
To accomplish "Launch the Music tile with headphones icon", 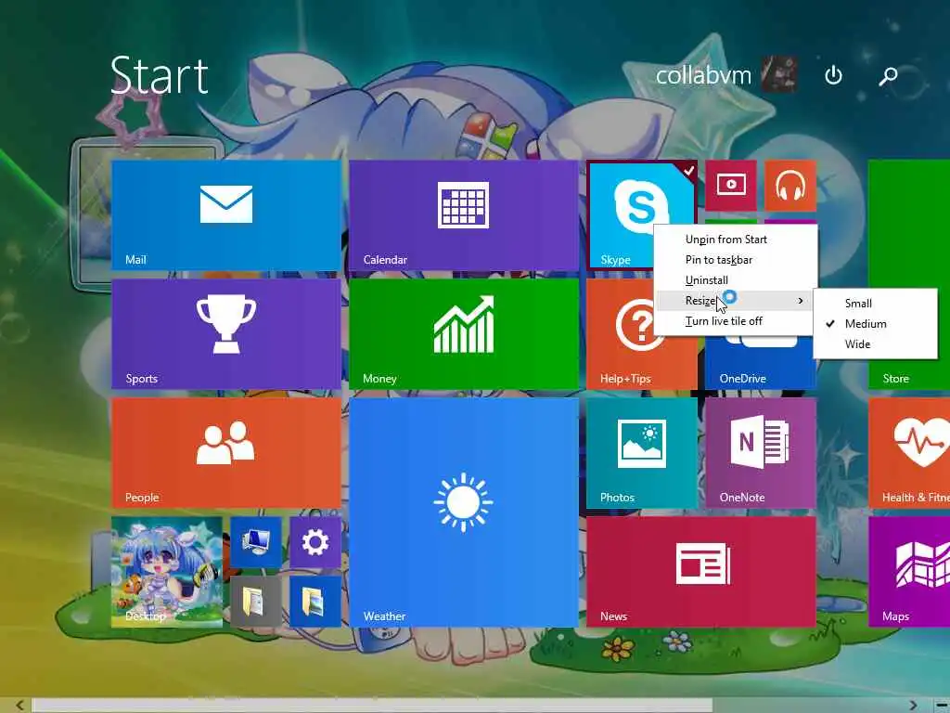I will pos(790,186).
